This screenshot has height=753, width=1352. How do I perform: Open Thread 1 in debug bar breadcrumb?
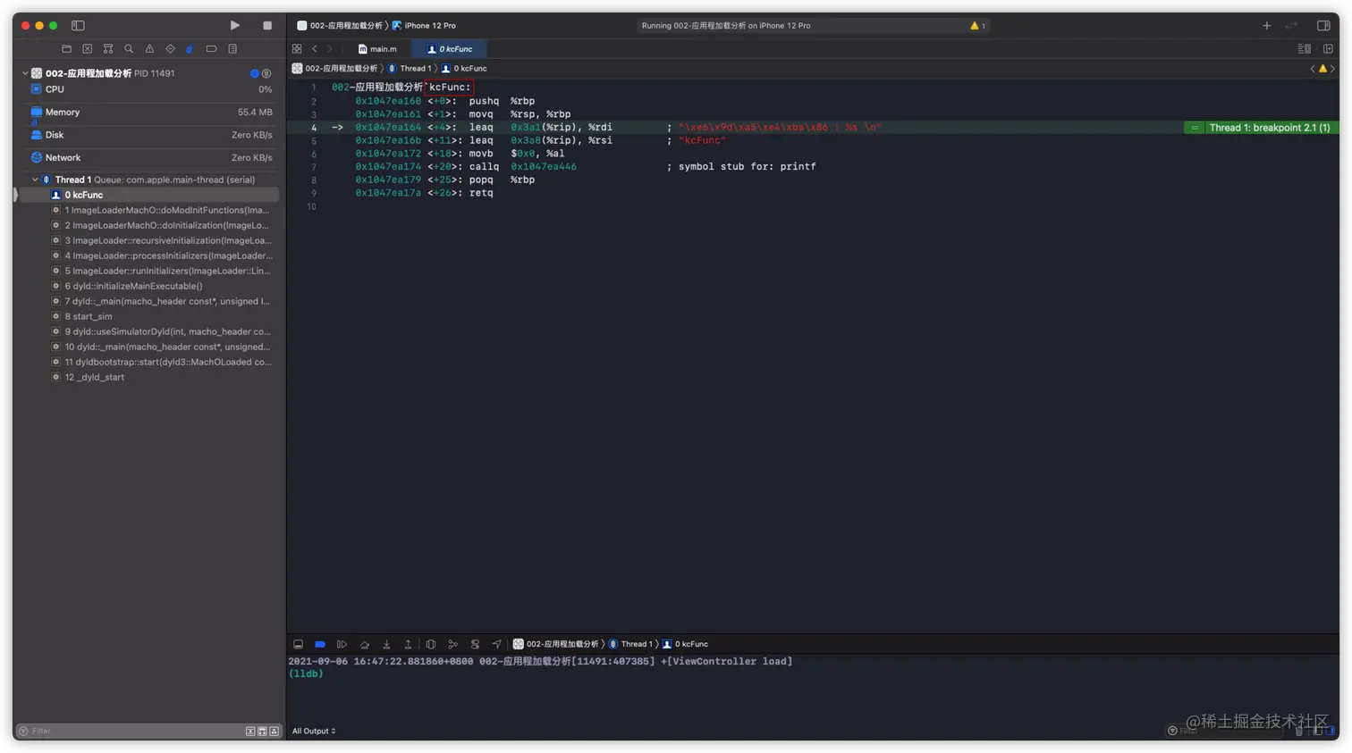pos(630,644)
